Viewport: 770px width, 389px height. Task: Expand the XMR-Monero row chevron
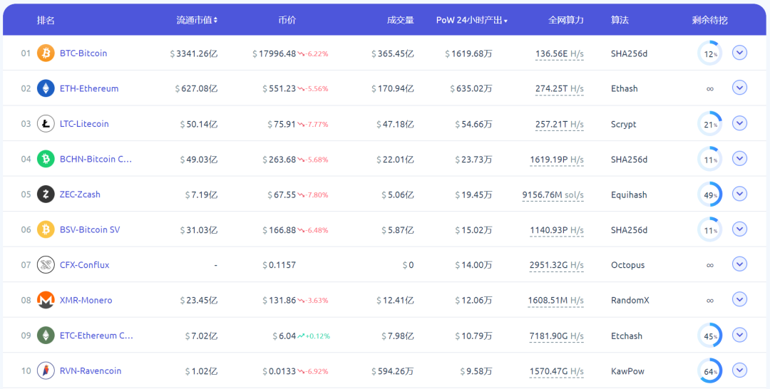tap(739, 300)
